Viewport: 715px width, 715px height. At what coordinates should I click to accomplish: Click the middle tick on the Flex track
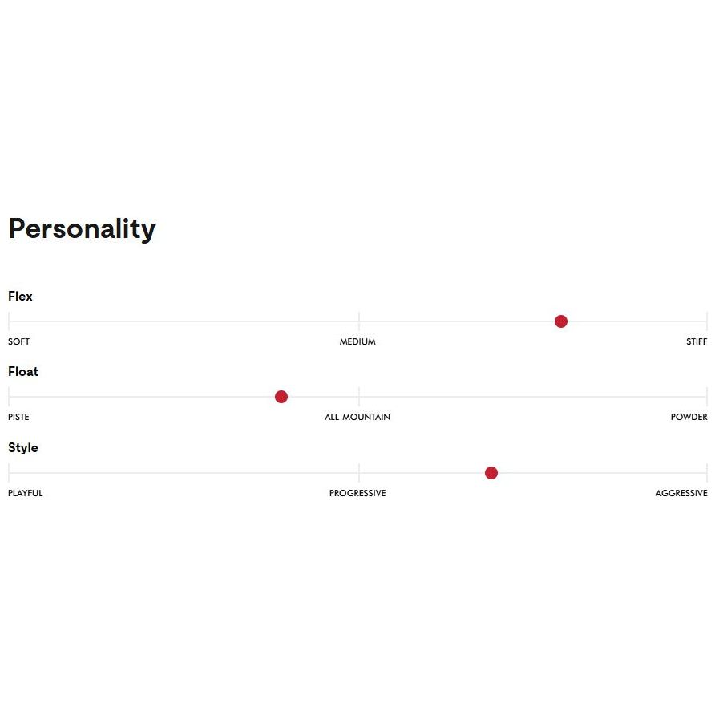359,321
